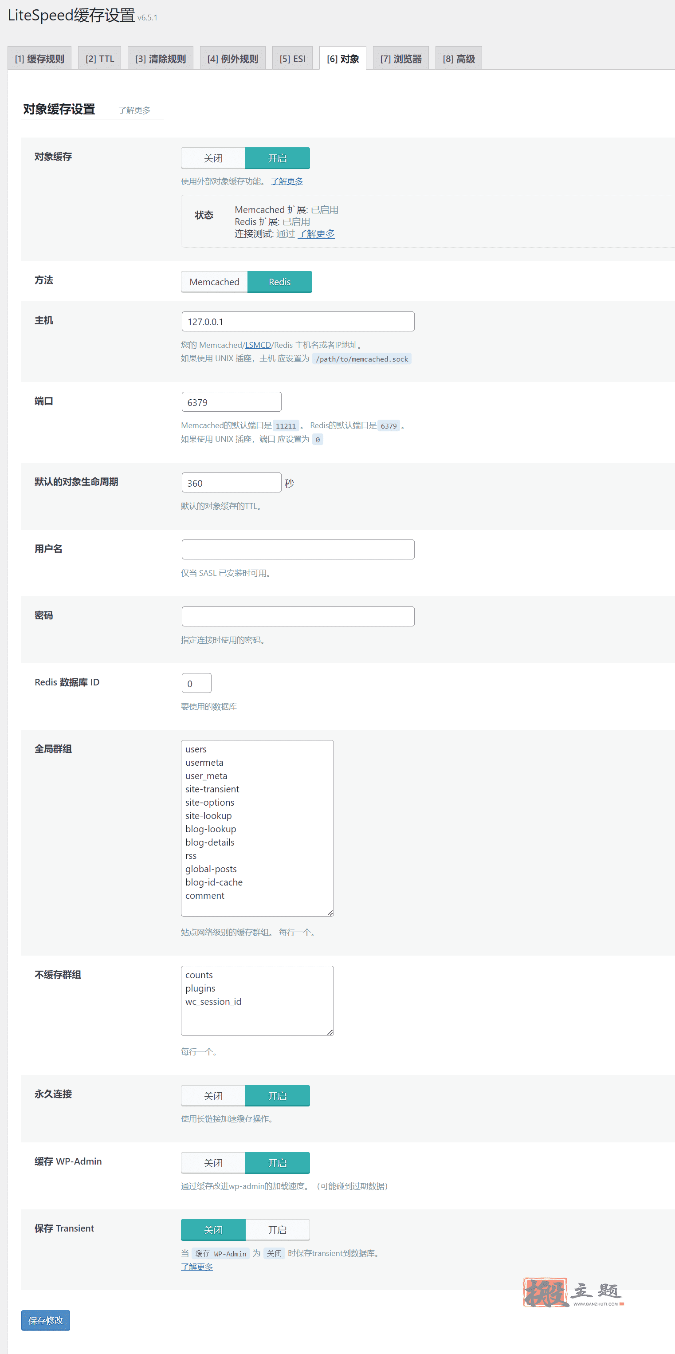Click the 6379 code in the port hint
675x1354 pixels.
pyautogui.click(x=389, y=426)
